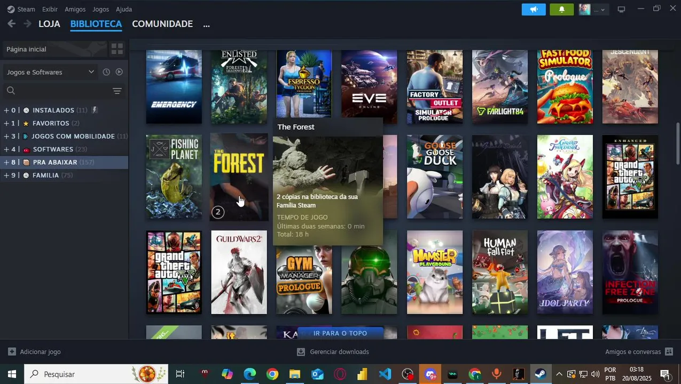Open File Explorer from the taskbar

pos(295,374)
